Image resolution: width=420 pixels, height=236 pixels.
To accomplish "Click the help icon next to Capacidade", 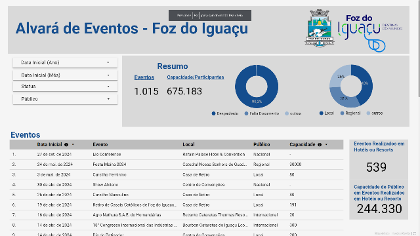I will coord(320,145).
